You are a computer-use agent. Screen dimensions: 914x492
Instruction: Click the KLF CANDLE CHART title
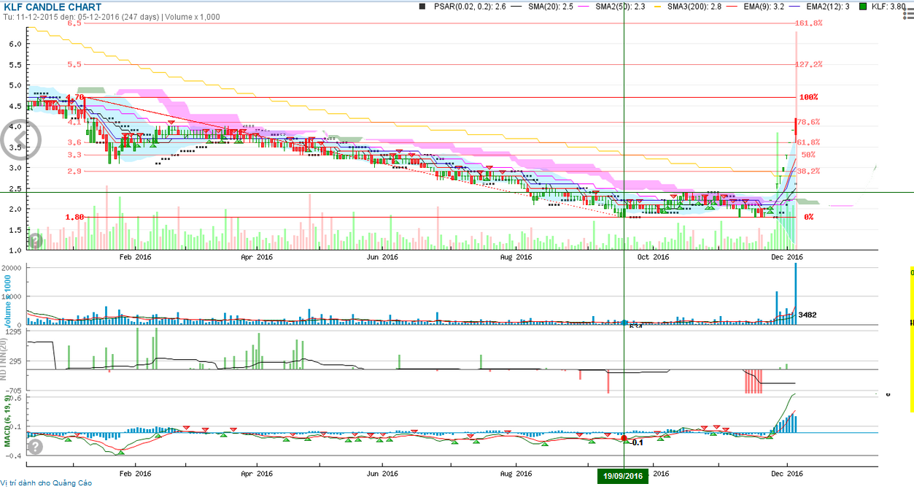tap(52, 7)
